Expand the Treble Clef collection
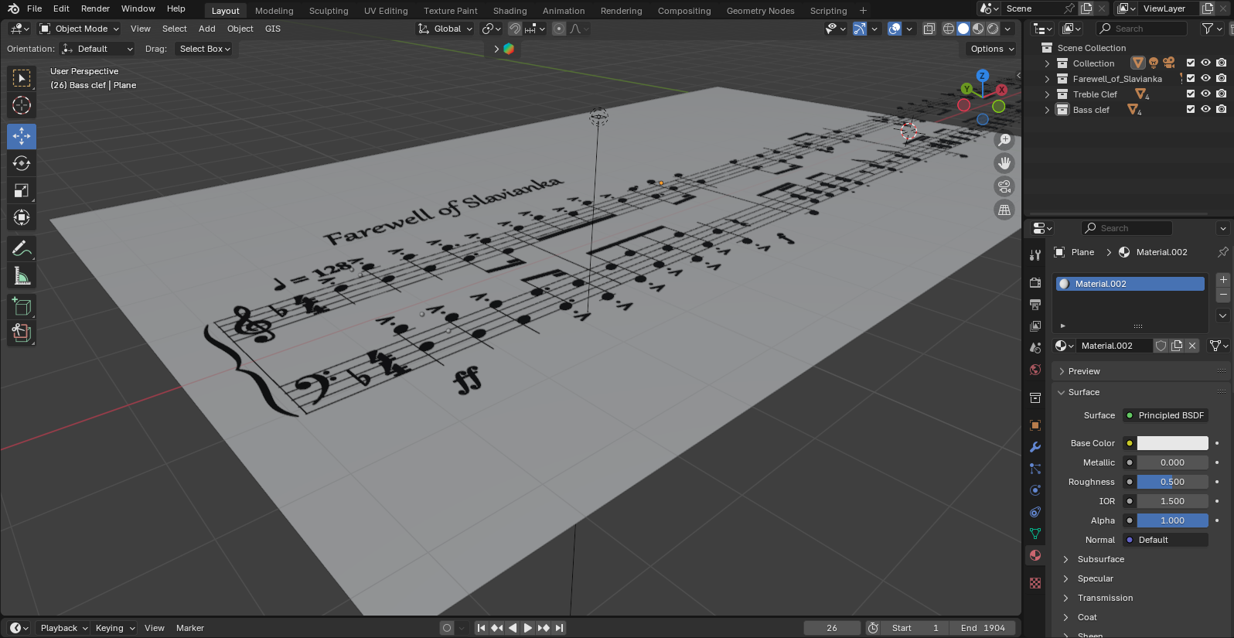The height and width of the screenshot is (638, 1234). (1047, 94)
